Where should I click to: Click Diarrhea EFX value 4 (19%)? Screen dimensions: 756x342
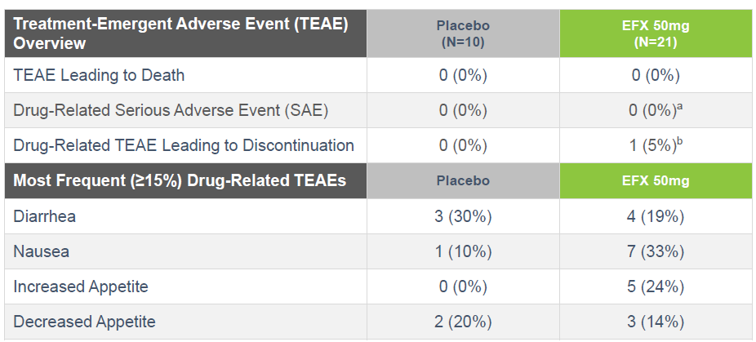(x=656, y=216)
